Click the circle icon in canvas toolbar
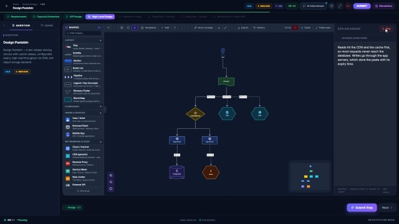The height and width of the screenshot is (224, 399). (128, 27)
